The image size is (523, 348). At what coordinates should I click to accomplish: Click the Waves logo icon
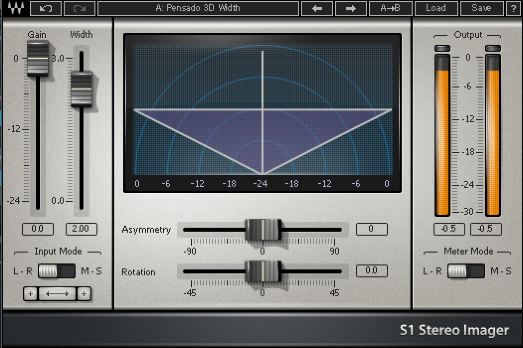click(x=16, y=7)
